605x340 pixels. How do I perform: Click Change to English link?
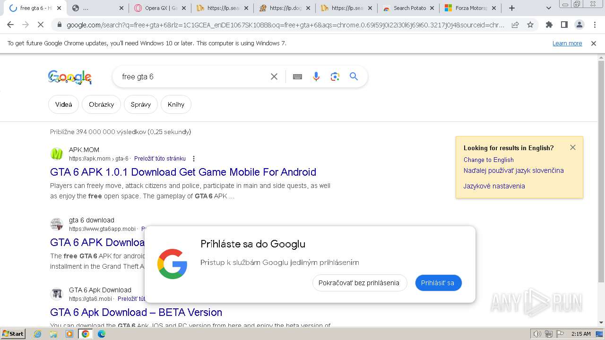coord(488,160)
